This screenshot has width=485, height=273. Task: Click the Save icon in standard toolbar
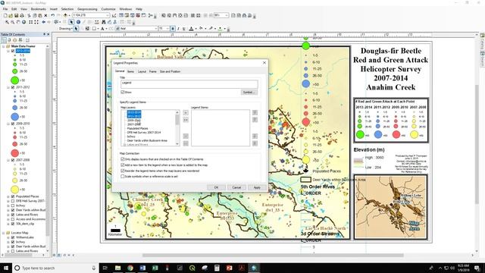tap(17, 15)
